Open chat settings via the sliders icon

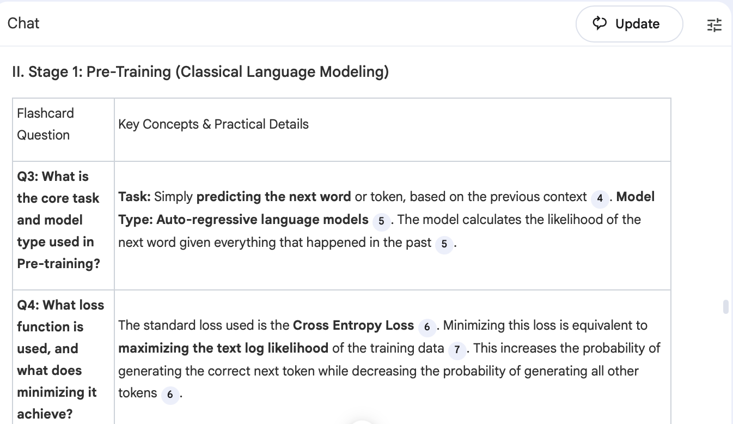click(714, 25)
